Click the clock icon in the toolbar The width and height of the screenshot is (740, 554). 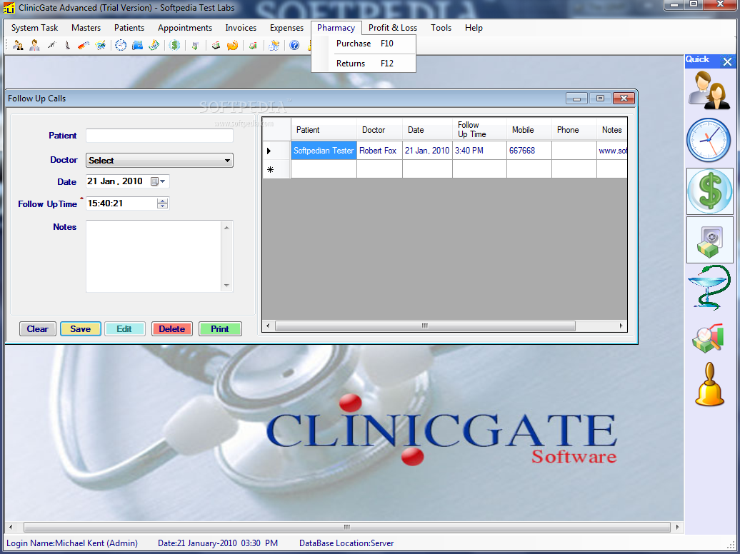pyautogui.click(x=121, y=45)
